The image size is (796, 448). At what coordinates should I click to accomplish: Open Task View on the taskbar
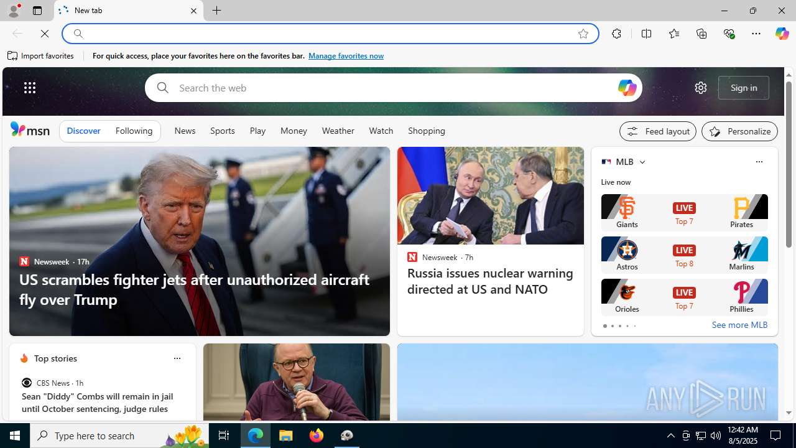[x=224, y=436]
